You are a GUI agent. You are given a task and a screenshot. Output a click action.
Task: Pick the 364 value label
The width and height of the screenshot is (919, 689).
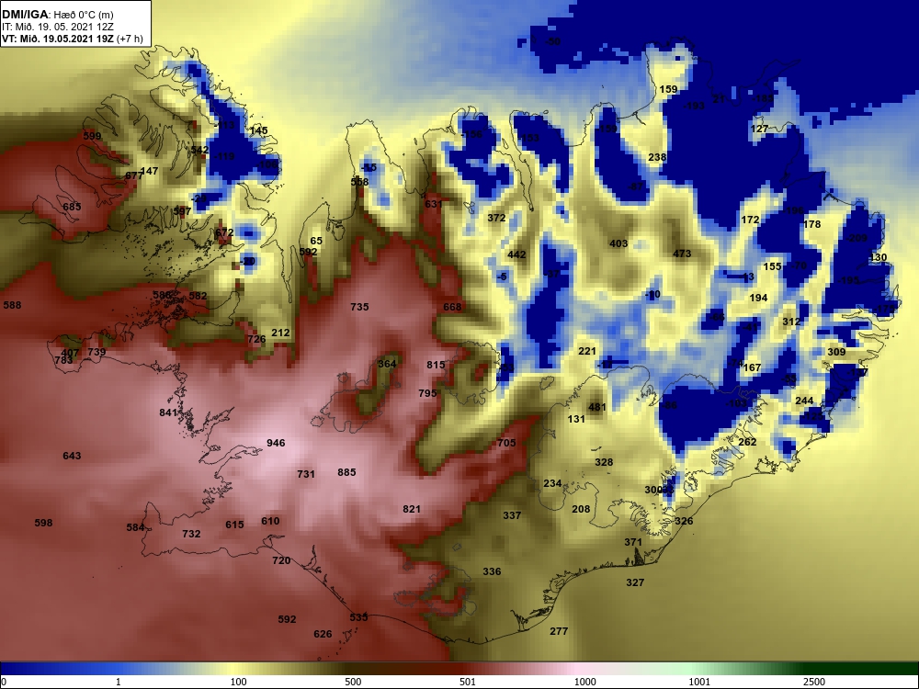pos(387,364)
